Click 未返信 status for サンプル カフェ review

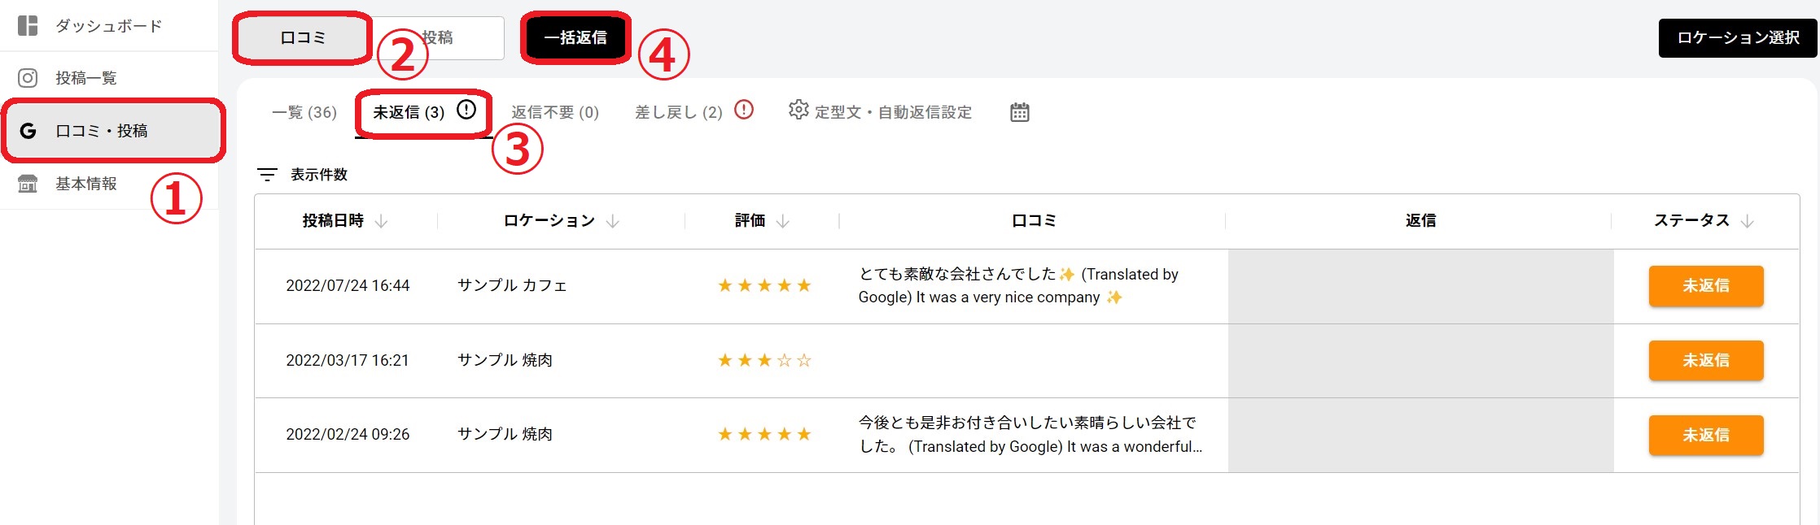(x=1705, y=286)
